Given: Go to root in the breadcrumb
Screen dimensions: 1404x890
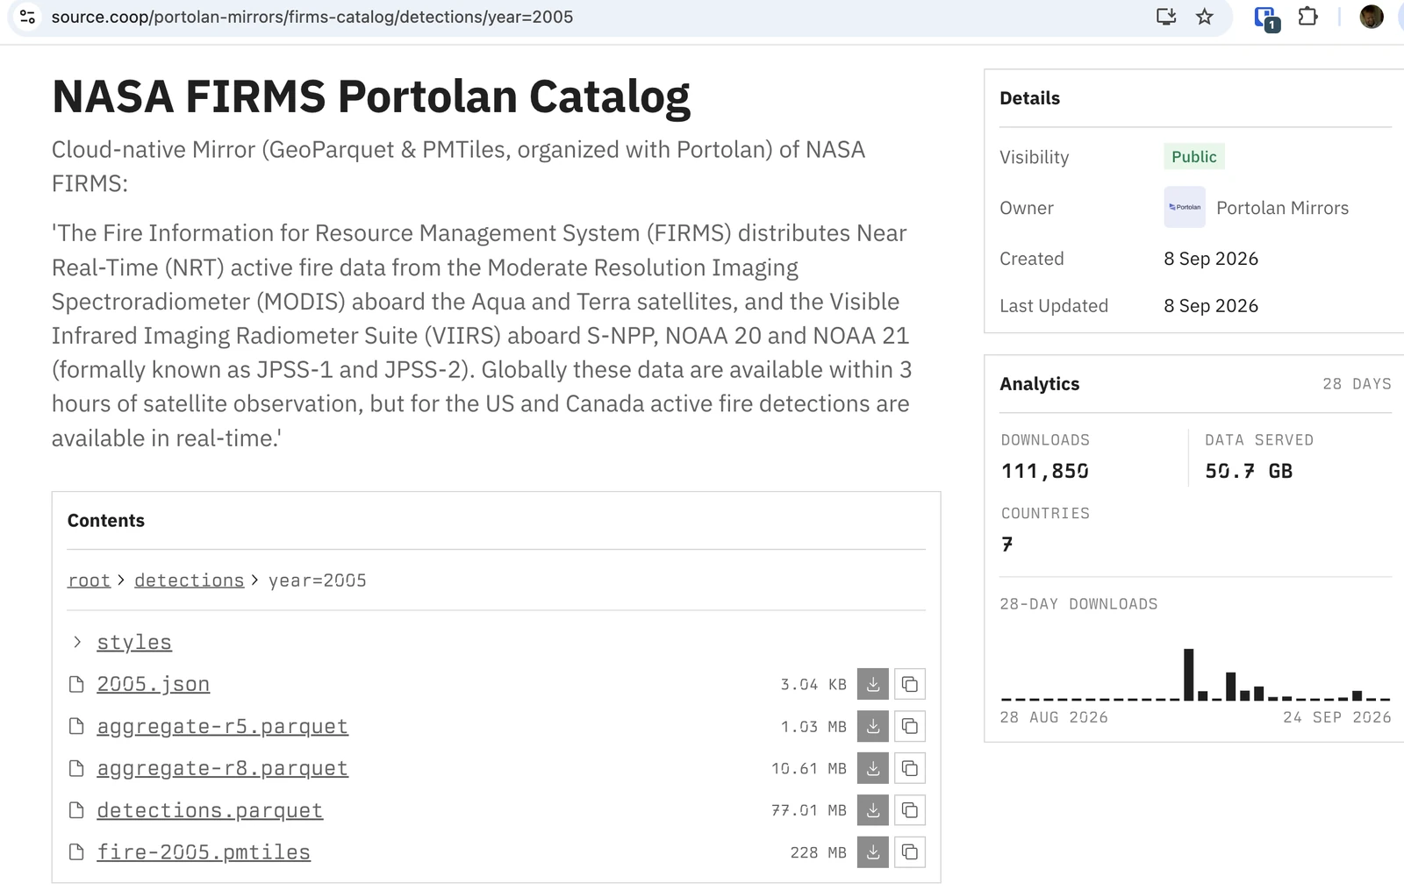Looking at the screenshot, I should click(89, 580).
